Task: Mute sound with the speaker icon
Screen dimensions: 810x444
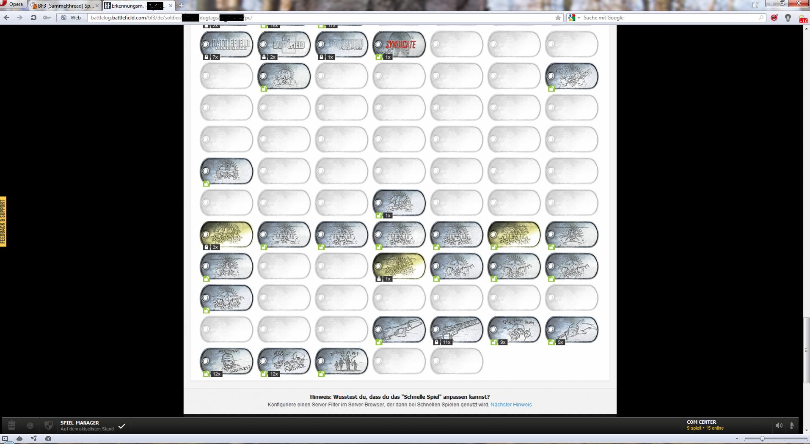Action: pos(779,426)
